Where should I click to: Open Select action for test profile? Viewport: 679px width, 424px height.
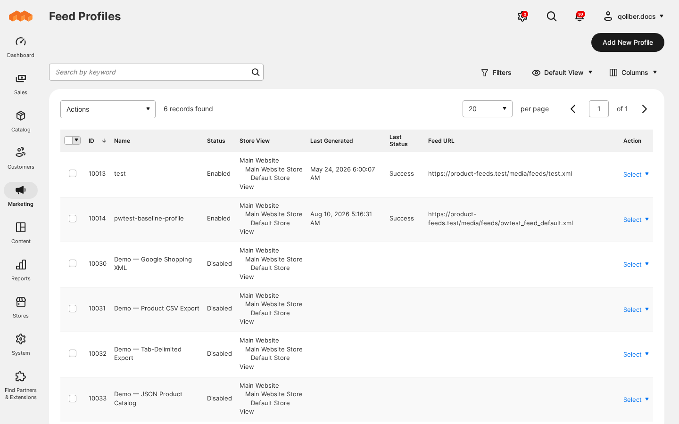point(636,174)
